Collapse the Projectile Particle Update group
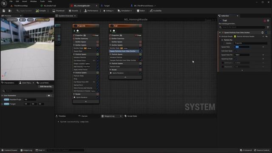 74,73
